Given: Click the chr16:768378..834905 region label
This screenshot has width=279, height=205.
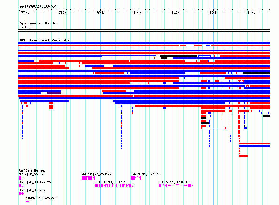Looking at the screenshot, I should tap(38, 7).
